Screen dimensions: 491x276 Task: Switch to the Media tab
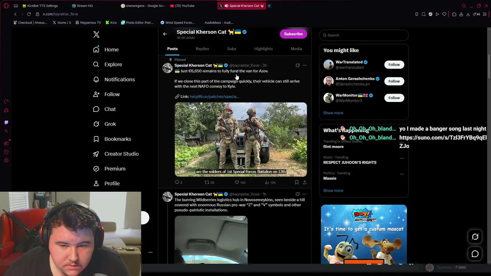tap(296, 49)
